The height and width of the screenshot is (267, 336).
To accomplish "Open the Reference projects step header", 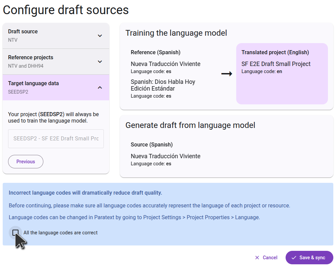I will click(56, 62).
